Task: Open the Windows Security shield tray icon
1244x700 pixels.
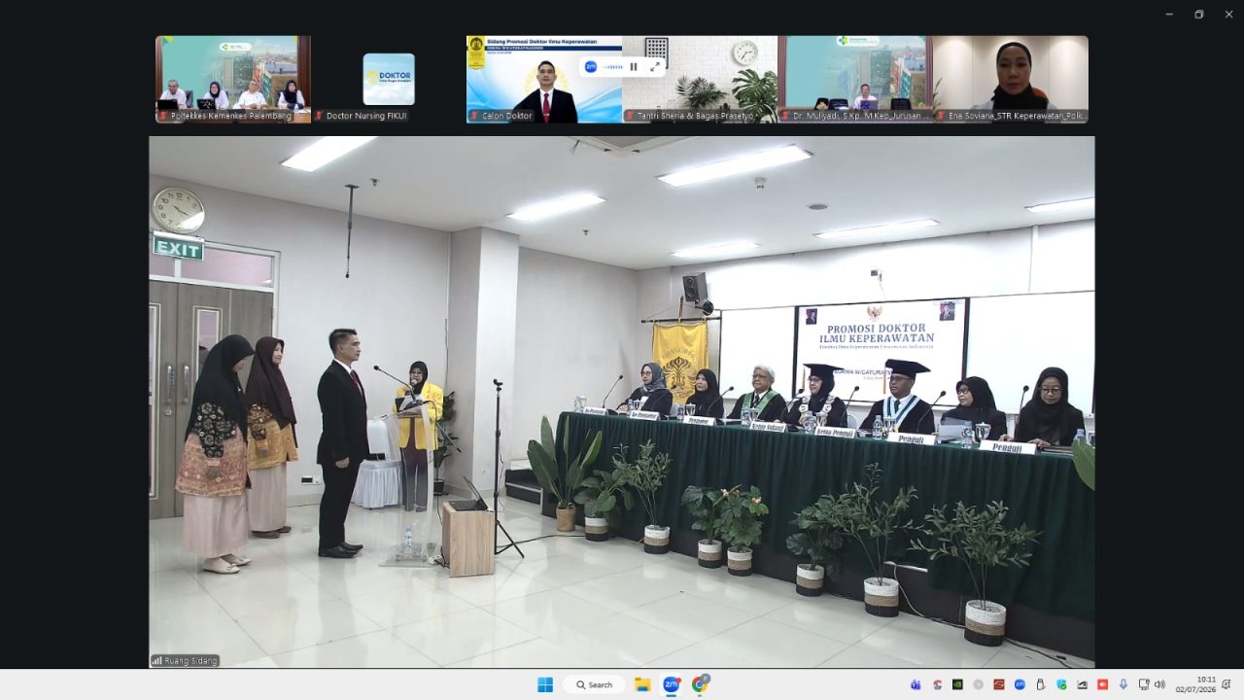Action: 1061,684
